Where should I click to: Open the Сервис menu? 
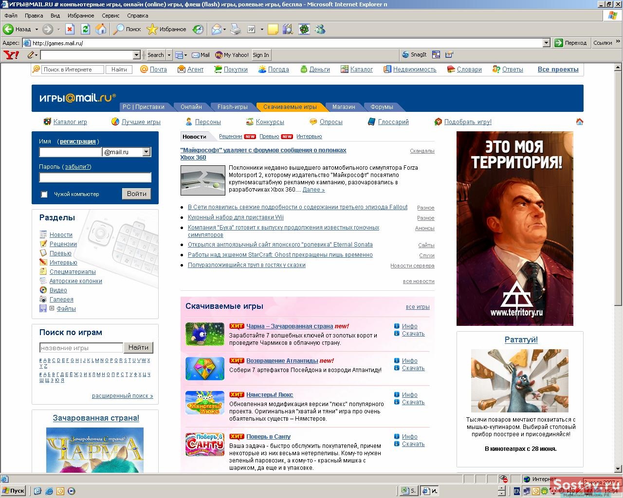coord(111,16)
